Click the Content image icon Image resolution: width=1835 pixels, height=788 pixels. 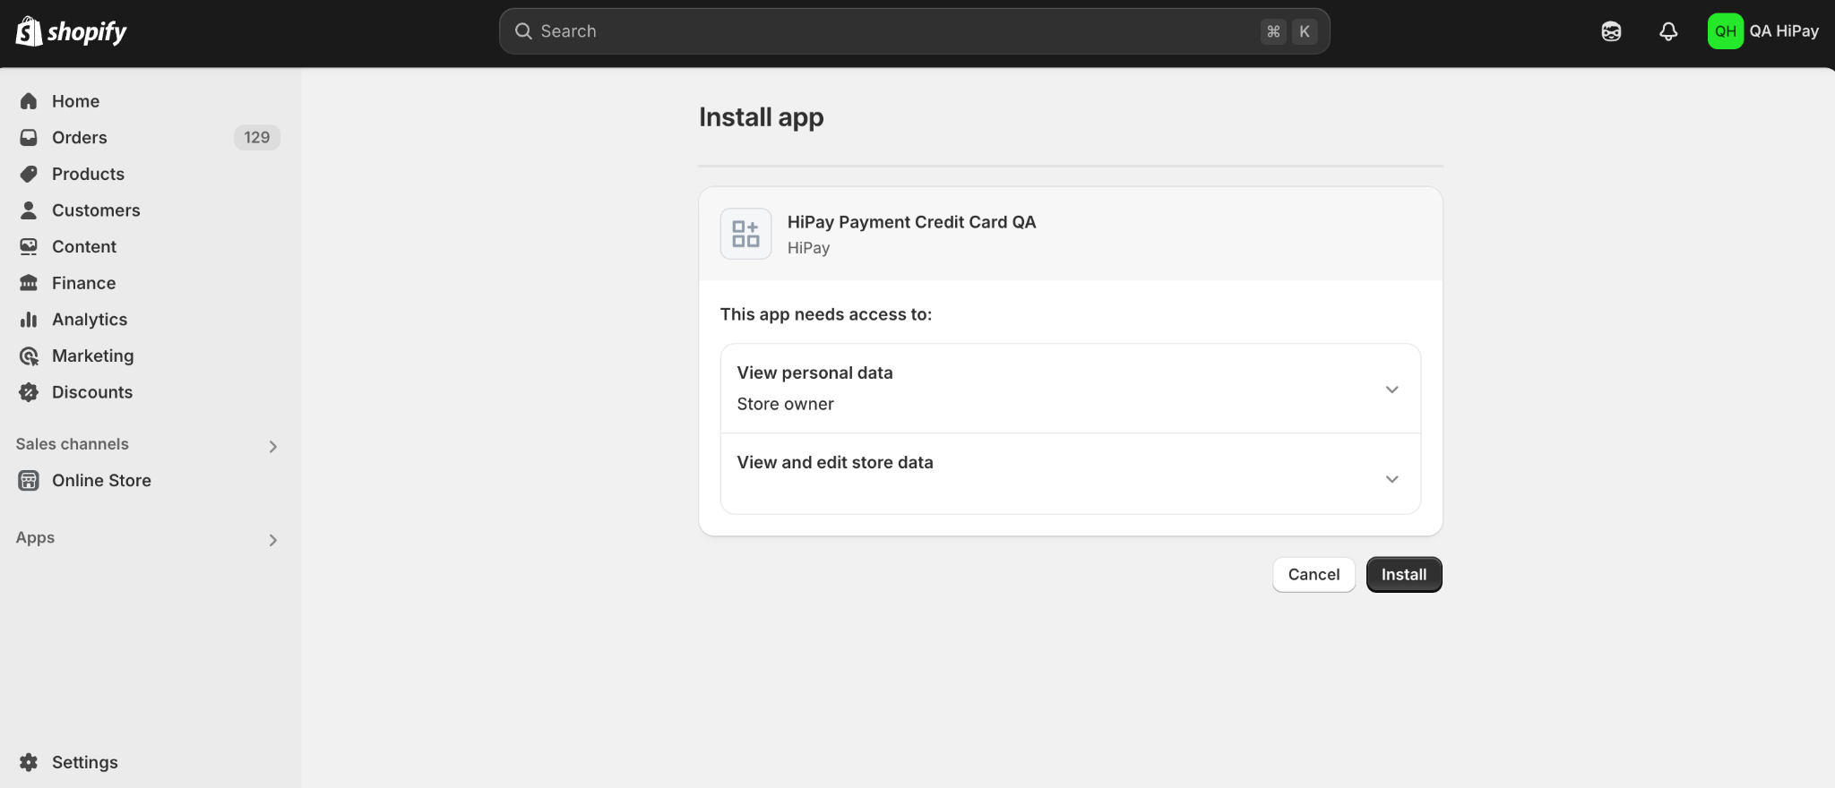[x=29, y=246]
